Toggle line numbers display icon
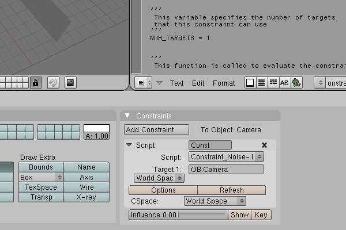 [x=262, y=83]
